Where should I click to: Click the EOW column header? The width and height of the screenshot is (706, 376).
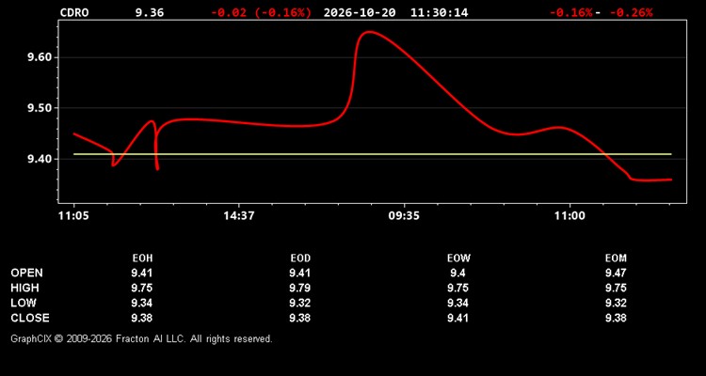[458, 258]
